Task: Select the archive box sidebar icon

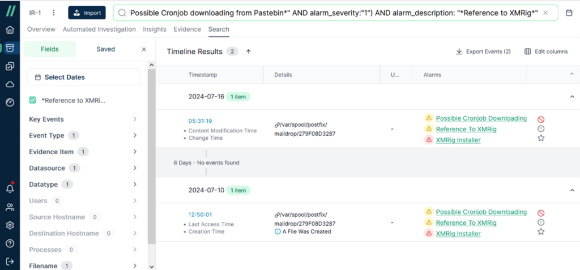Action: point(10,48)
